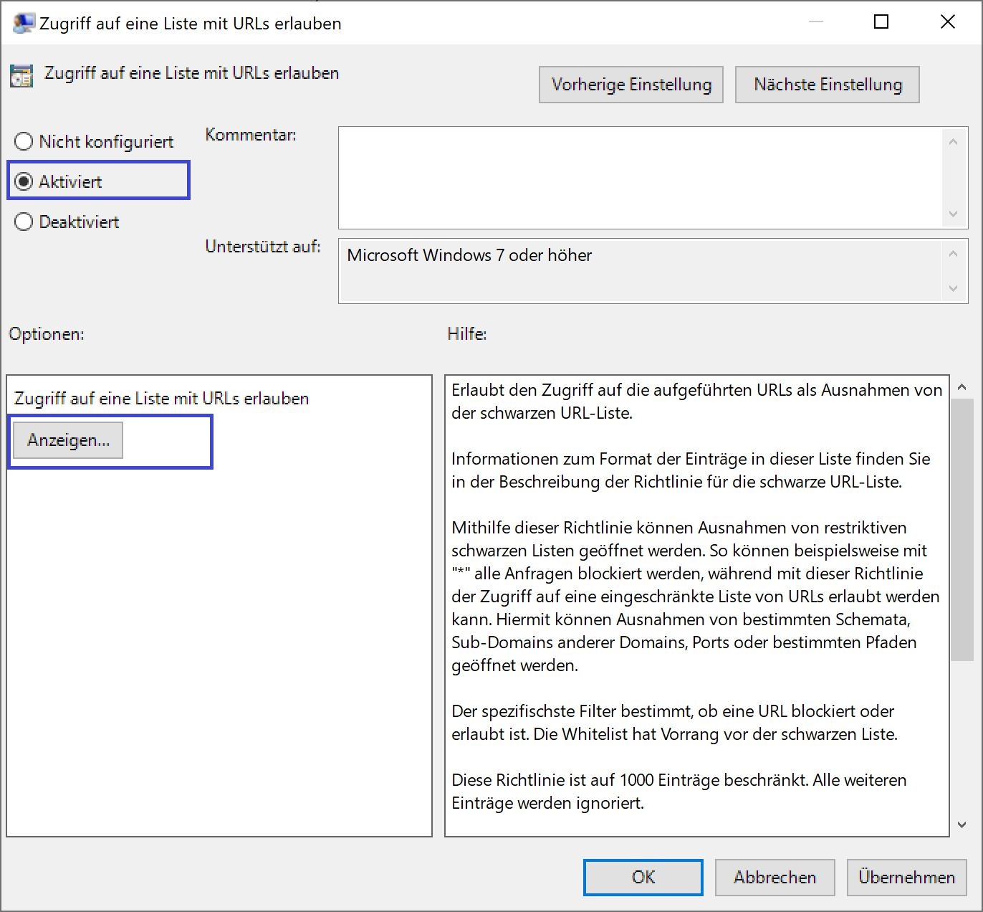This screenshot has height=912, width=983.
Task: Choose the 'Deaktiviert' radio option
Action: pyautogui.click(x=24, y=222)
